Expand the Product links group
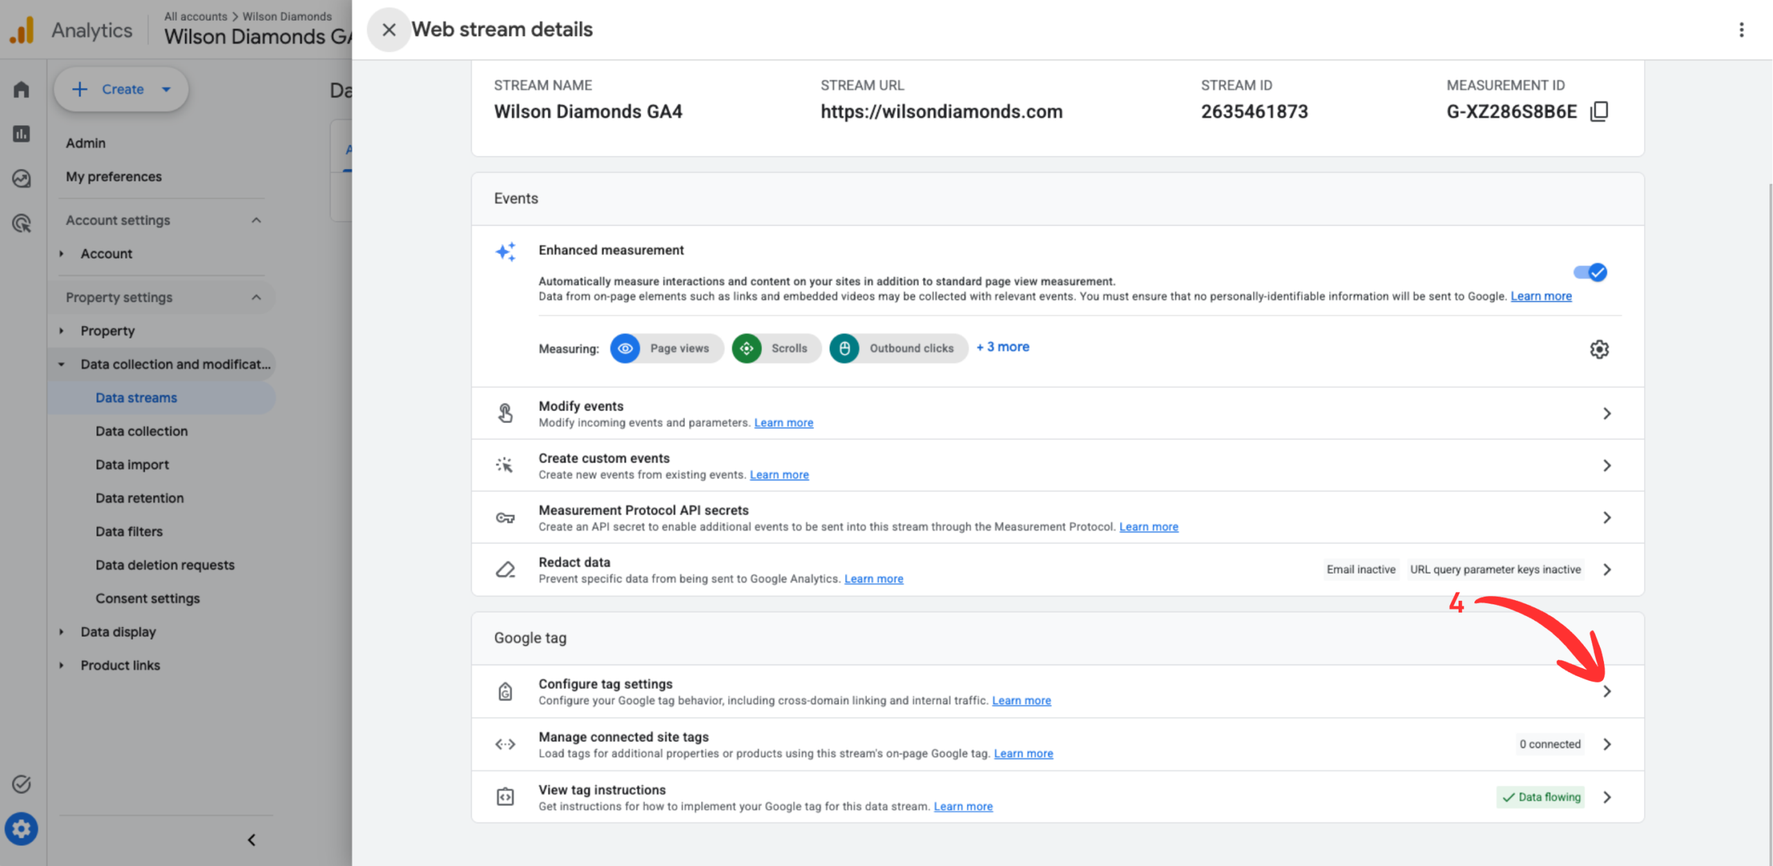Image resolution: width=1773 pixels, height=866 pixels. [x=62, y=665]
